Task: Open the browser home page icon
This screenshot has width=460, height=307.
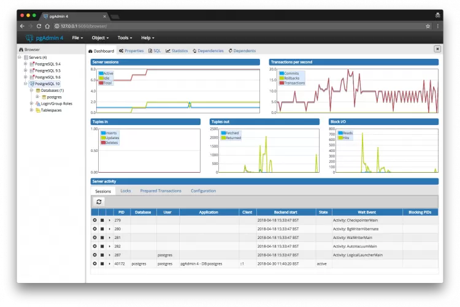Action: (47, 26)
